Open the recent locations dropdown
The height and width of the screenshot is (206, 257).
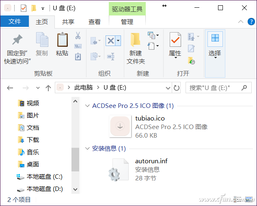coord(38,88)
